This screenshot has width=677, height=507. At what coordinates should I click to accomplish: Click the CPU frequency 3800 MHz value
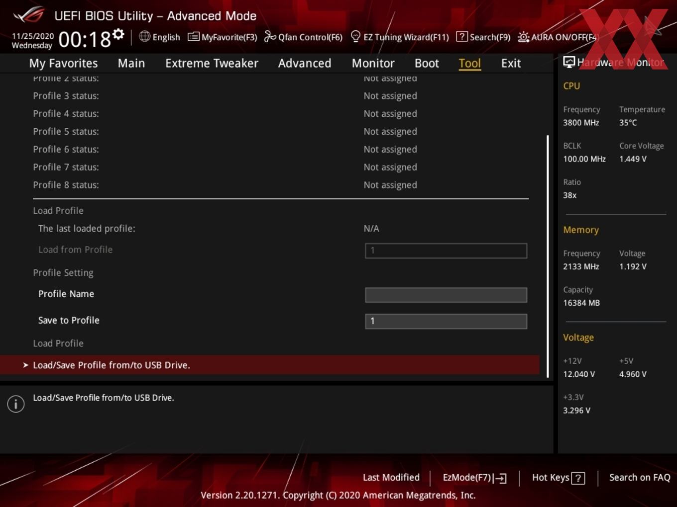(x=581, y=122)
